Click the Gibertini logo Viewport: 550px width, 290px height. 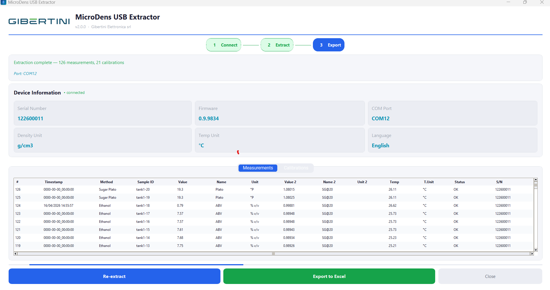point(39,22)
